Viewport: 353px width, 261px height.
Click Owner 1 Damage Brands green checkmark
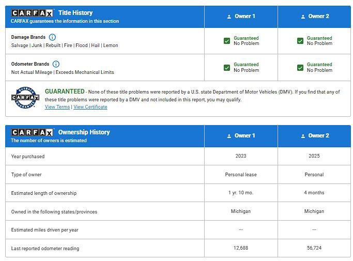(227, 41)
